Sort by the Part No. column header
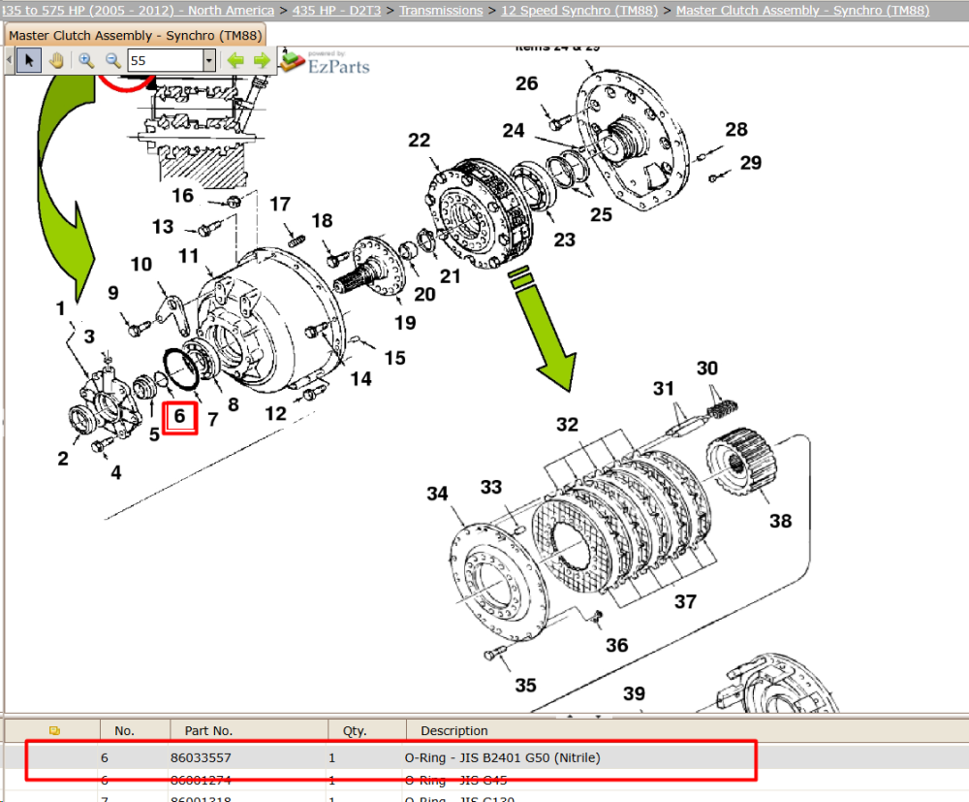The image size is (969, 802). click(208, 731)
